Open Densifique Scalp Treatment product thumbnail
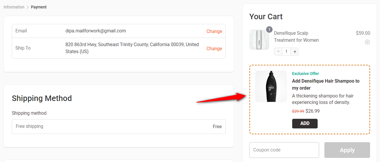Viewport: 380px width, 162px height. tap(259, 40)
